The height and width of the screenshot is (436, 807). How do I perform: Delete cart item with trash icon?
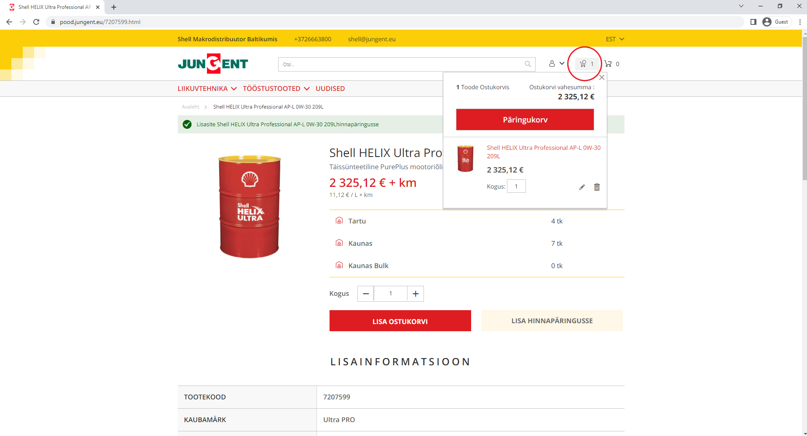[x=597, y=187]
